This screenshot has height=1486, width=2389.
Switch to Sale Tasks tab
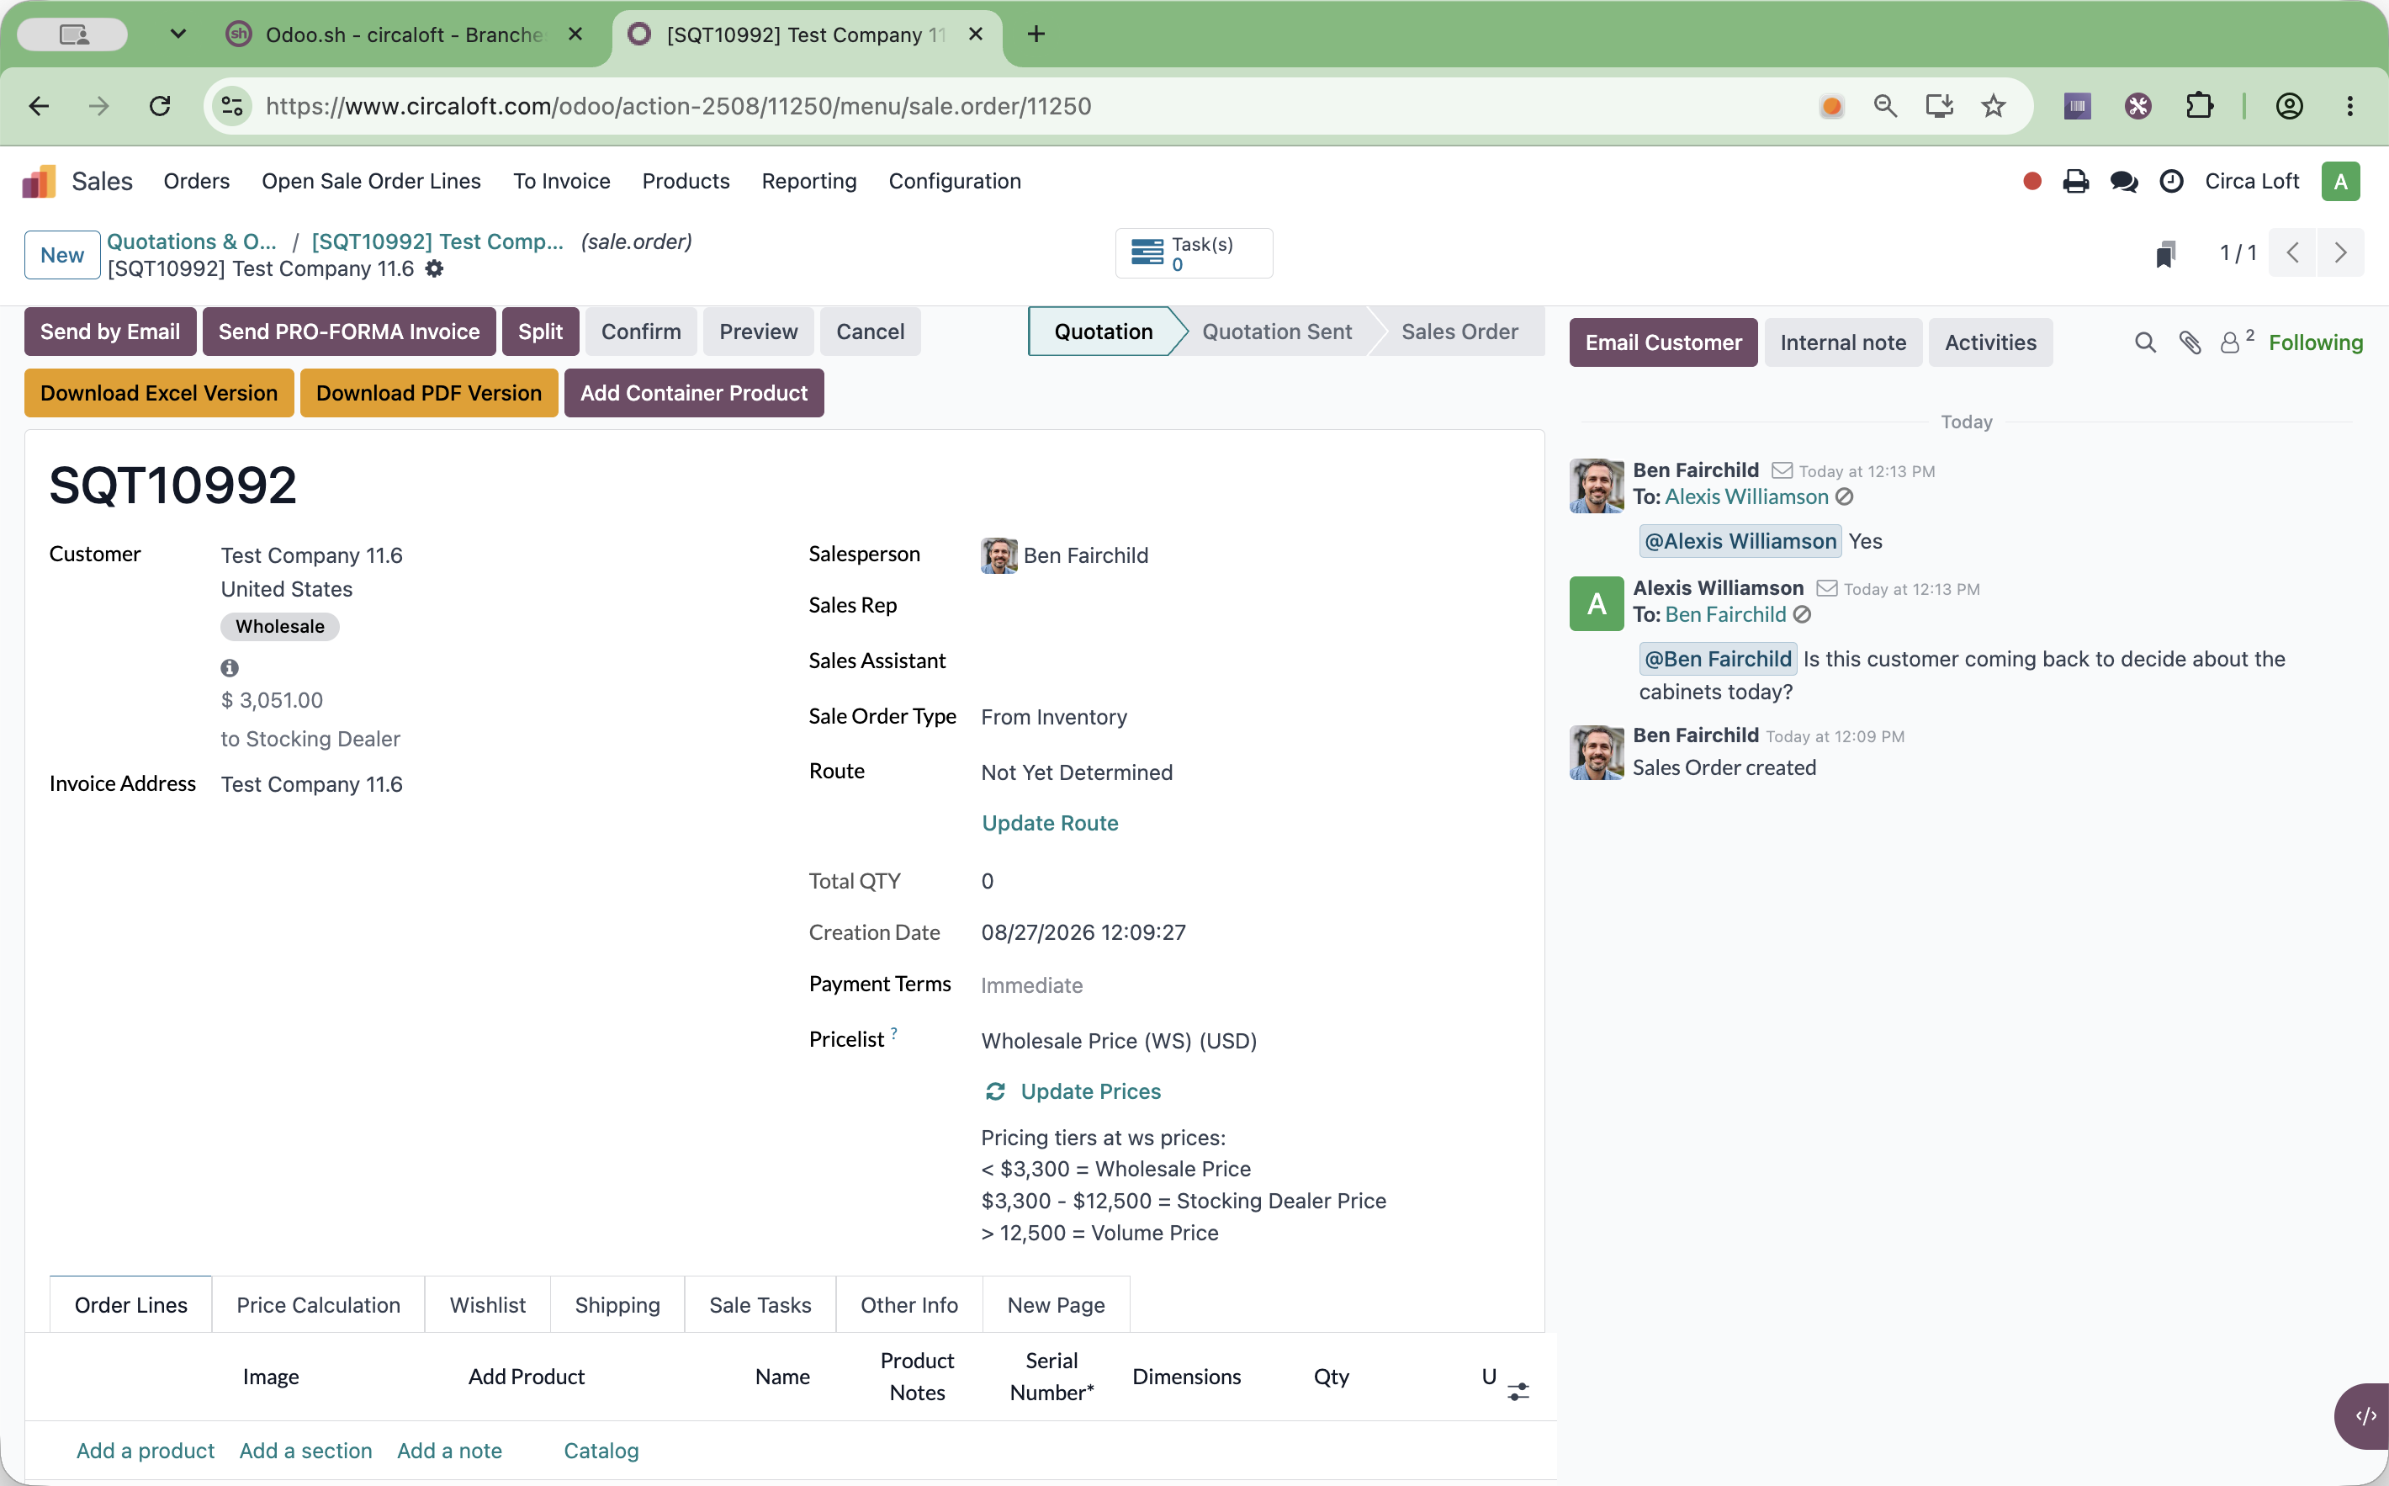[760, 1305]
